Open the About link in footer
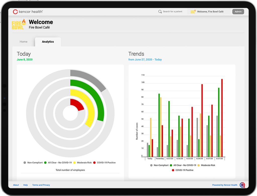 (16, 185)
